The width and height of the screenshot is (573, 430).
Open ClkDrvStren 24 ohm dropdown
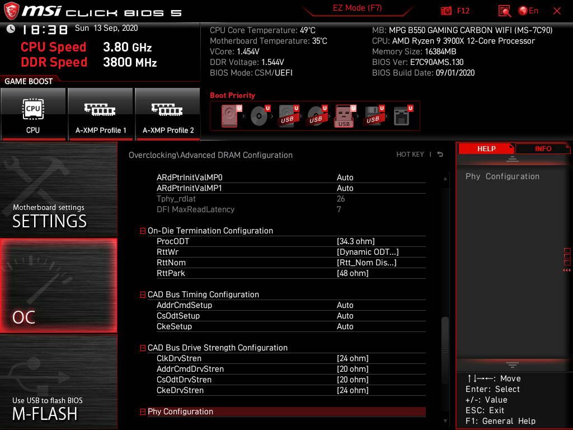(353, 358)
